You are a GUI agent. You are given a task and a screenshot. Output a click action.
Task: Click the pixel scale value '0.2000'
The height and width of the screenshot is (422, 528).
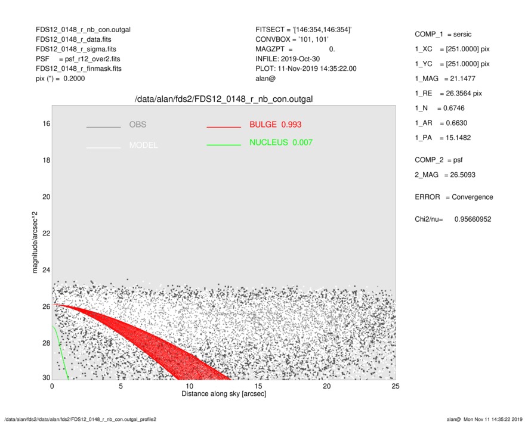pyautogui.click(x=74, y=79)
